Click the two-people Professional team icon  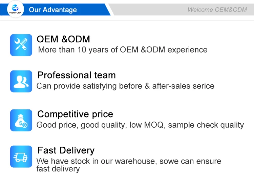pos(21,81)
